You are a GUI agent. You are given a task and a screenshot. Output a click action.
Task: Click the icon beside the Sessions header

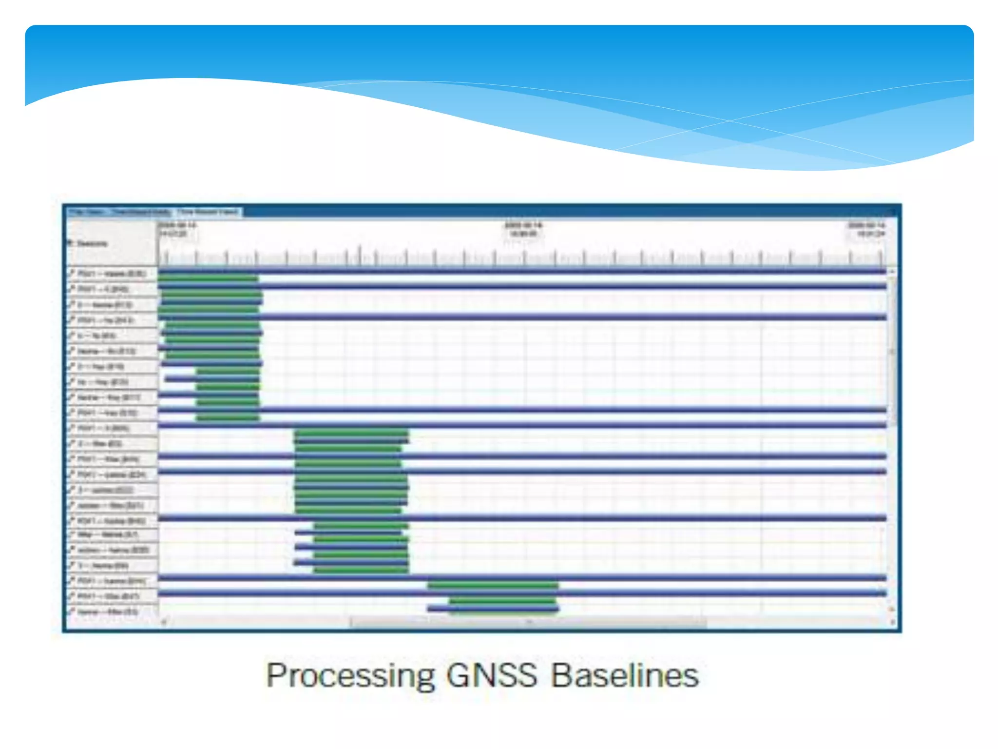click(x=71, y=243)
